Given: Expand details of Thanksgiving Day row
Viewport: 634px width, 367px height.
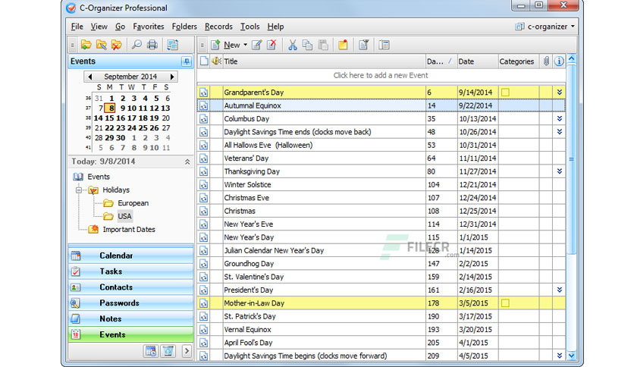Looking at the screenshot, I should (x=559, y=171).
